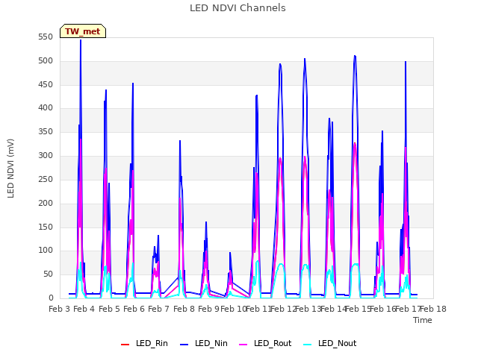Click the Feb 4 x-axis label

point(84,309)
